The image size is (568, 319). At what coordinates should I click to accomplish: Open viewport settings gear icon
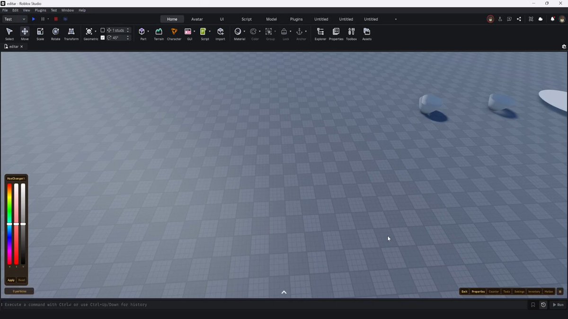click(x=564, y=47)
